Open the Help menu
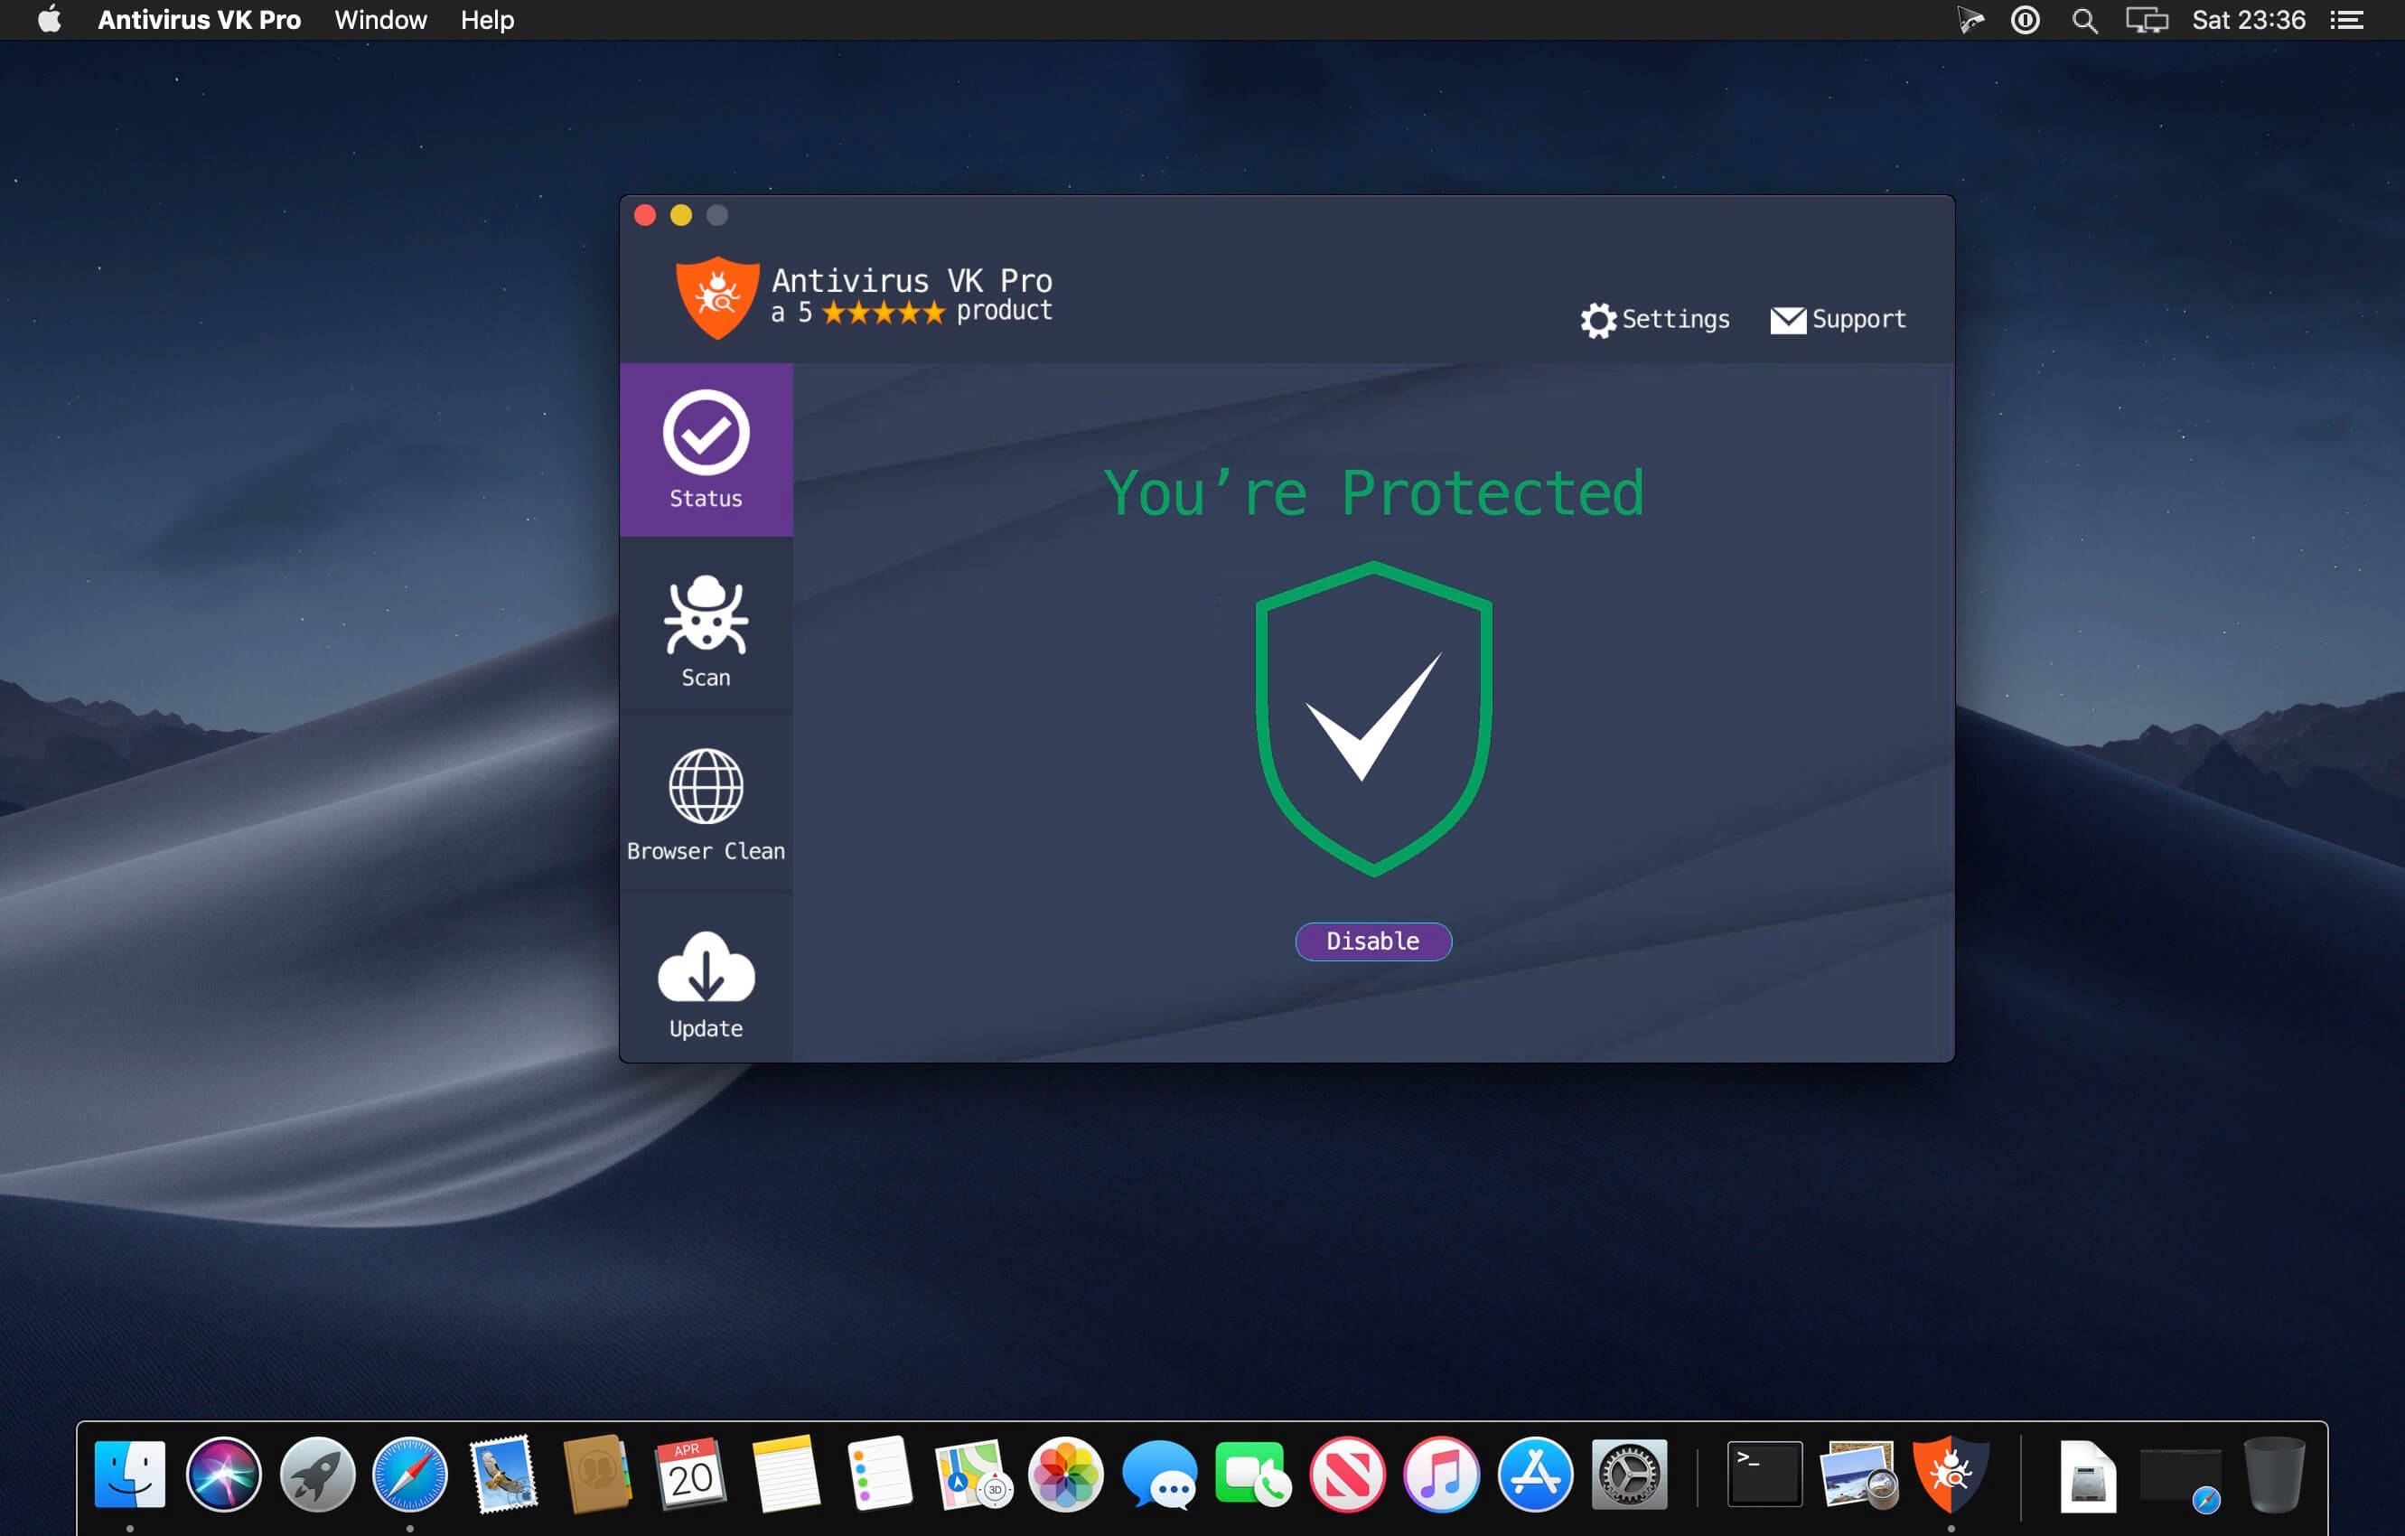This screenshot has height=1536, width=2405. click(487, 20)
